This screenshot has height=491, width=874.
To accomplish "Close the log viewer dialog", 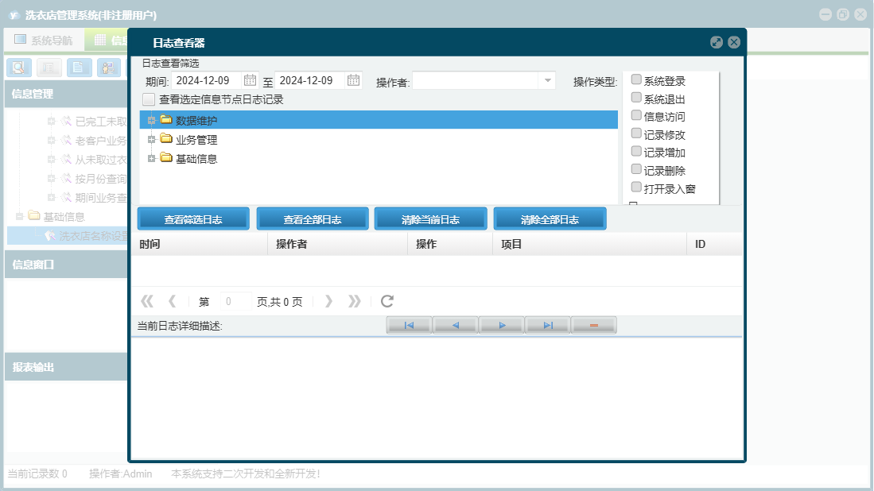I will pos(734,42).
